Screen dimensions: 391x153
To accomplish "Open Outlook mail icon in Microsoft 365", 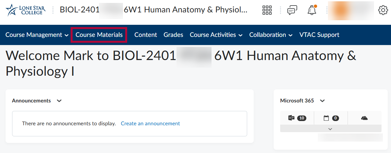I will pyautogui.click(x=297, y=118).
